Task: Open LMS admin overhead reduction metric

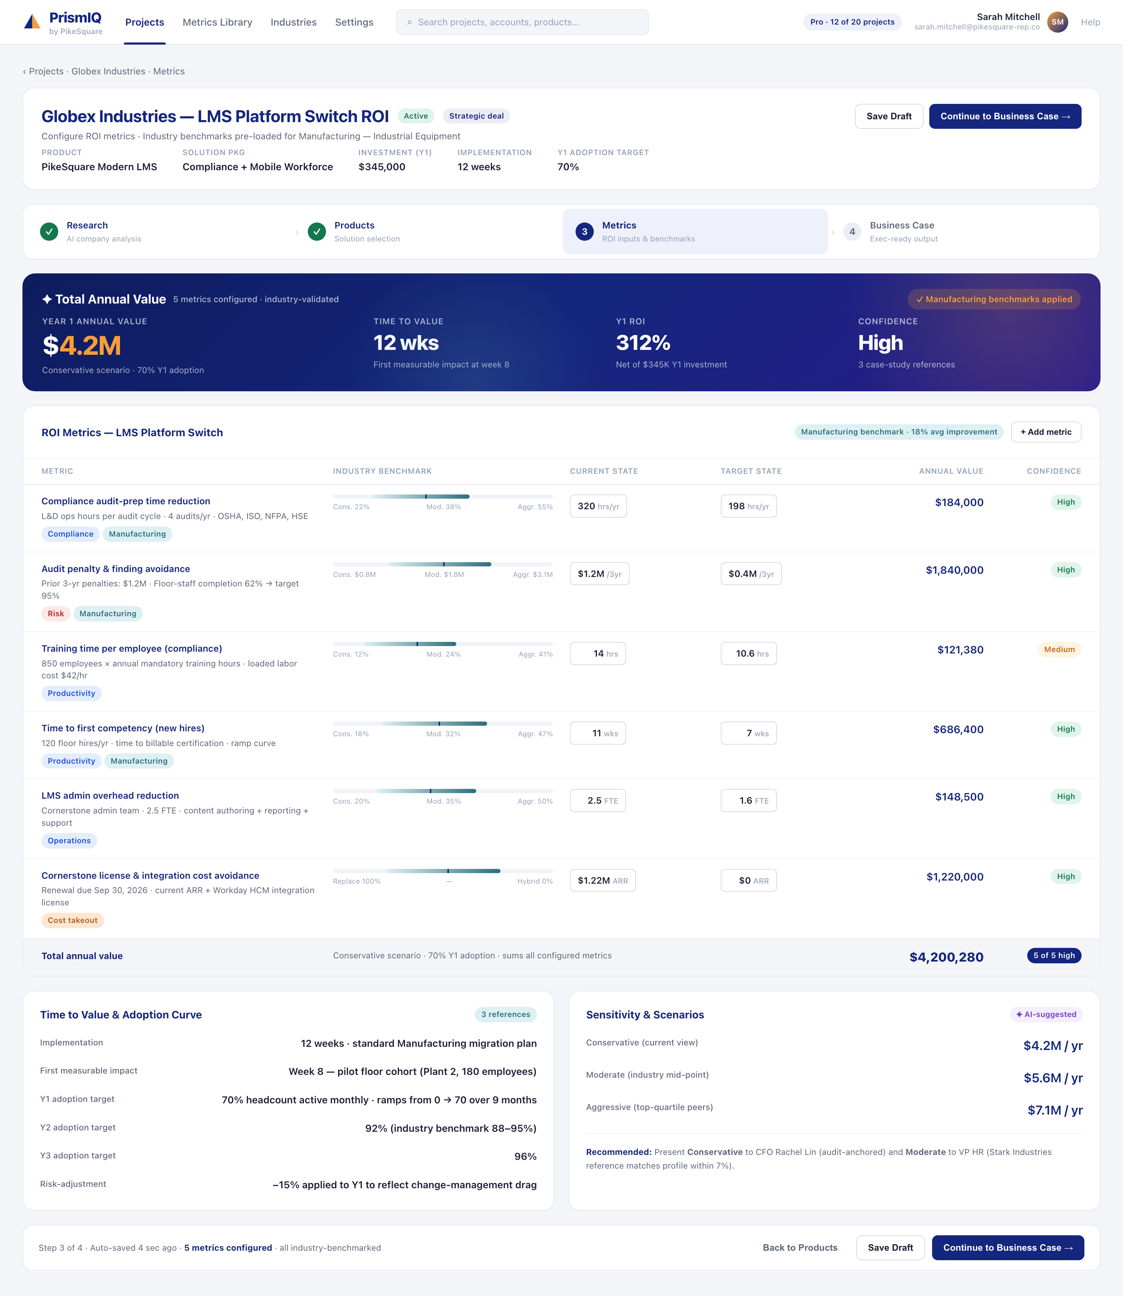Action: (x=110, y=796)
